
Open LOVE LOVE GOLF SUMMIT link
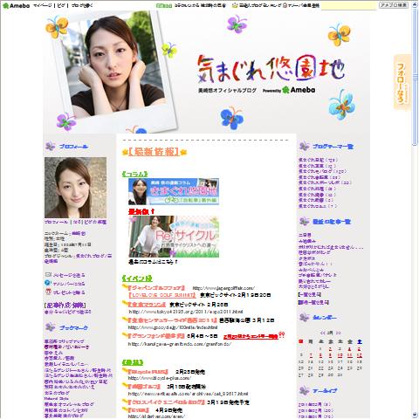162,295
